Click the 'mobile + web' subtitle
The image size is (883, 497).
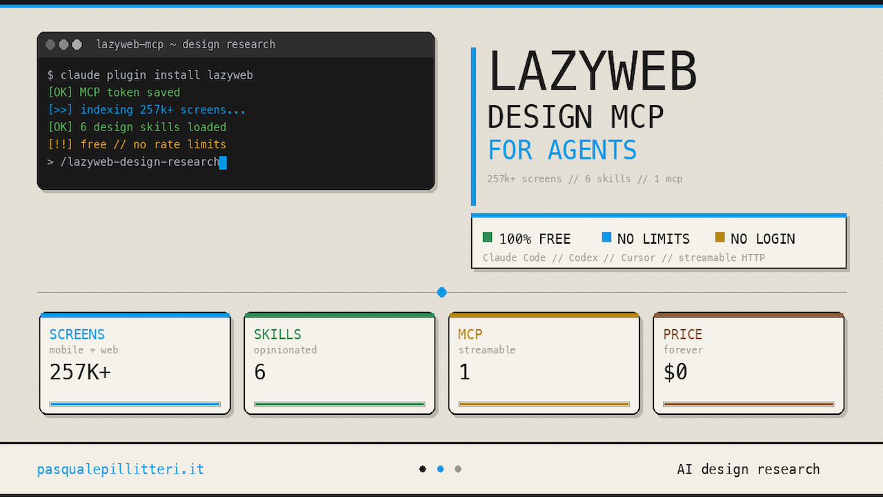pyautogui.click(x=83, y=350)
